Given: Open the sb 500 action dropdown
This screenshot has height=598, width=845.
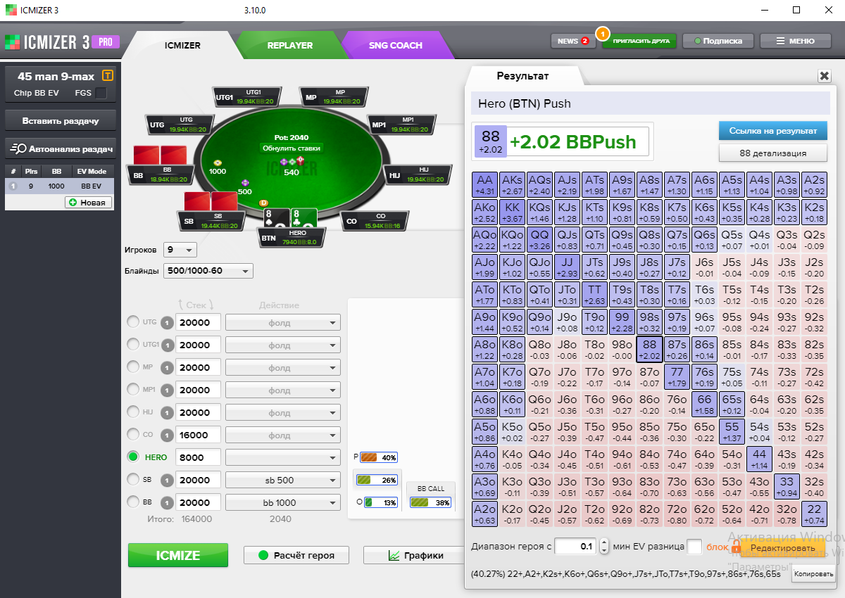Looking at the screenshot, I should point(283,480).
